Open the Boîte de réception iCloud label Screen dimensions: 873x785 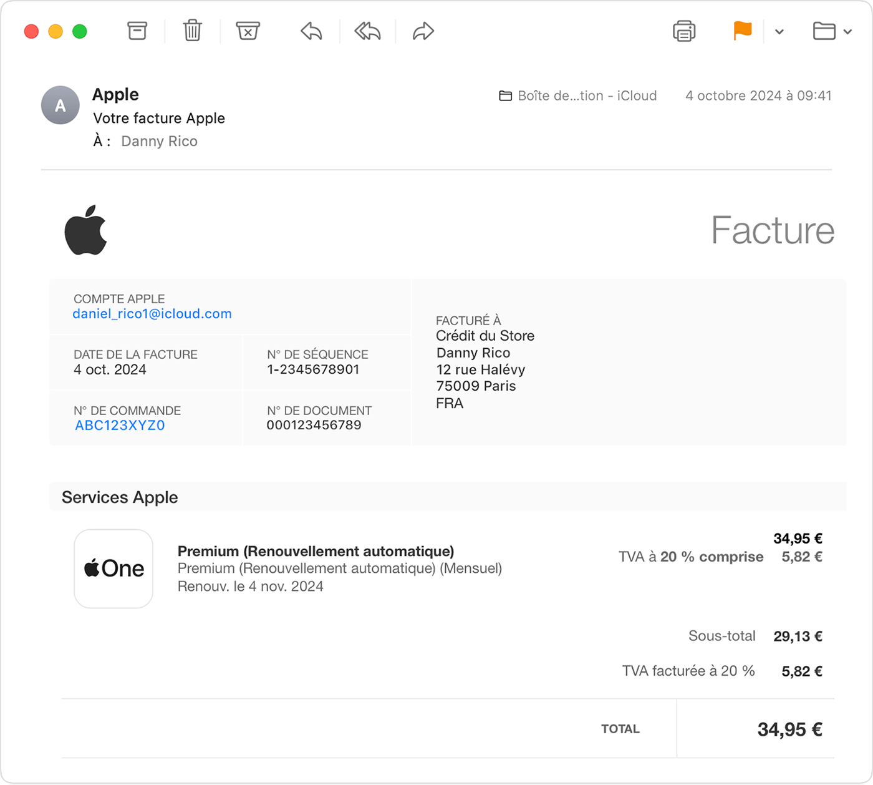pos(587,95)
